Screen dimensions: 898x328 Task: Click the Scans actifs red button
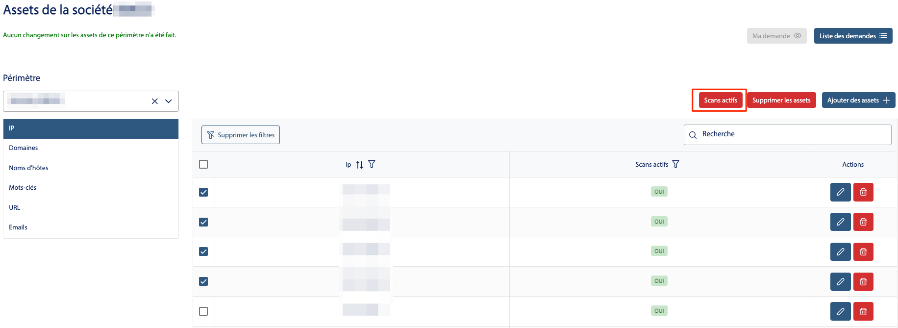pos(720,100)
